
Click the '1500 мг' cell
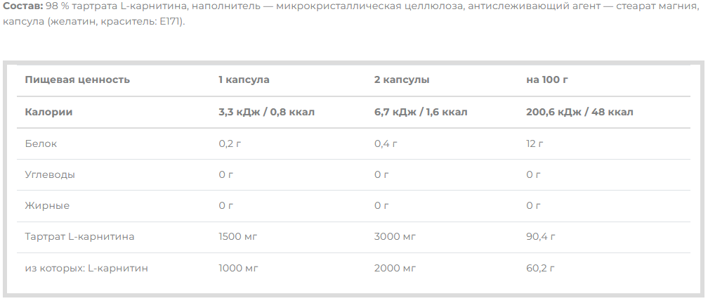238,237
